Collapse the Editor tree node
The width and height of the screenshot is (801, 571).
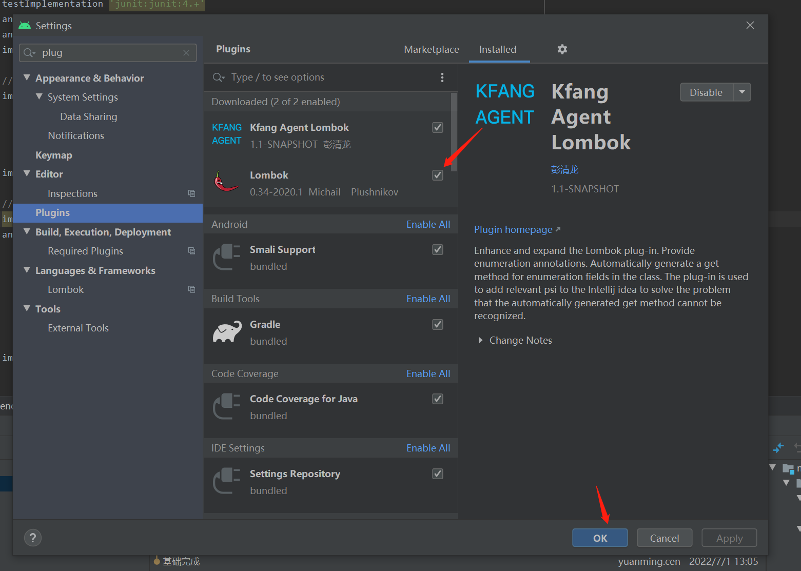(27, 173)
